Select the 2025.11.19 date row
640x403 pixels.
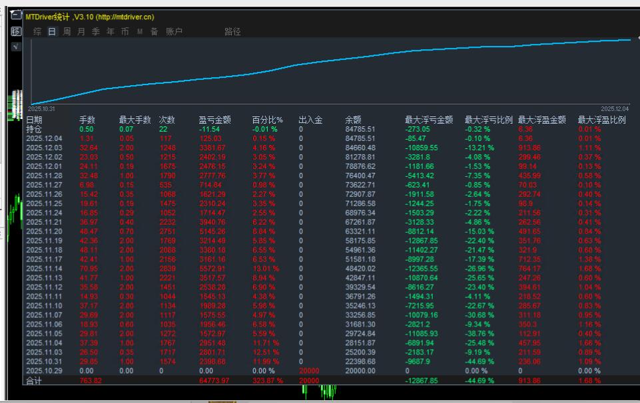44,241
